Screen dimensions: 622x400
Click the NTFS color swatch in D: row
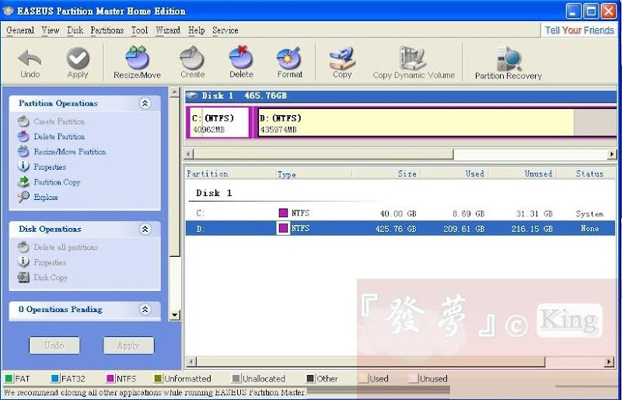click(x=283, y=228)
